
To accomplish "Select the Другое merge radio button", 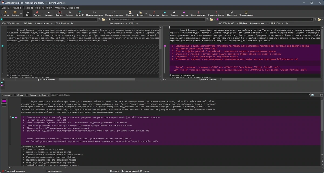I will pyautogui.click(x=40, y=95).
